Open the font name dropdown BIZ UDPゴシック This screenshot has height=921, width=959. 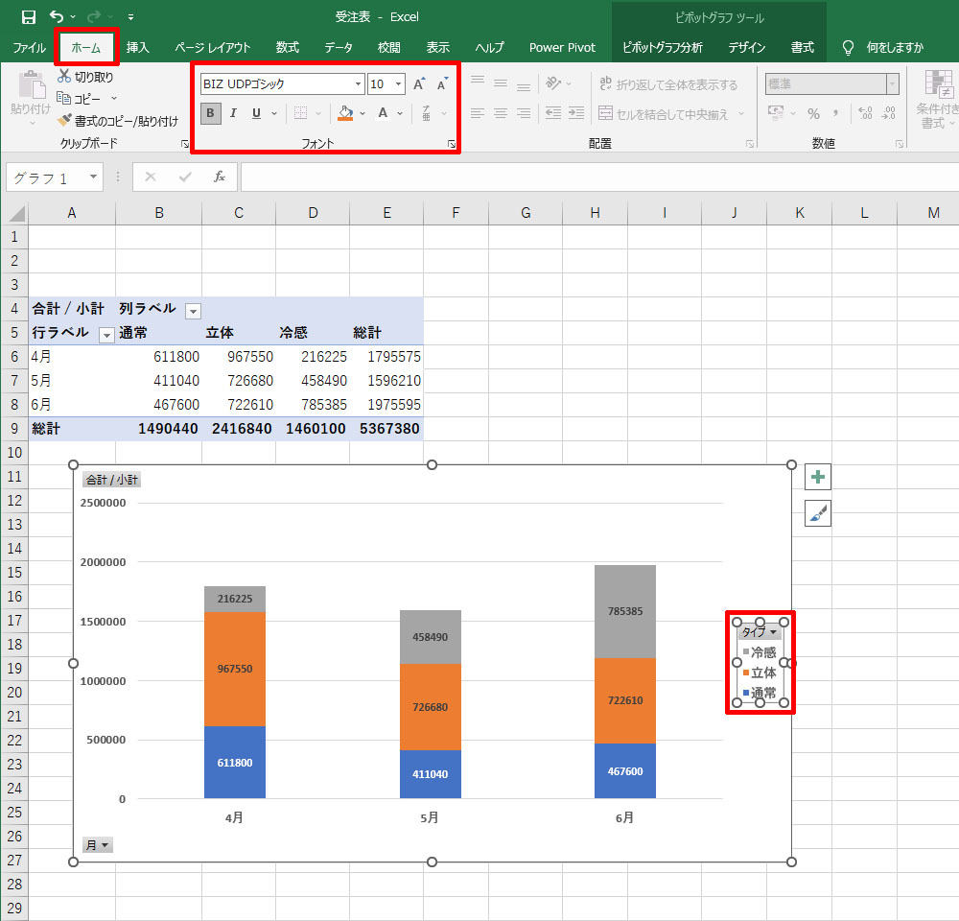click(359, 83)
